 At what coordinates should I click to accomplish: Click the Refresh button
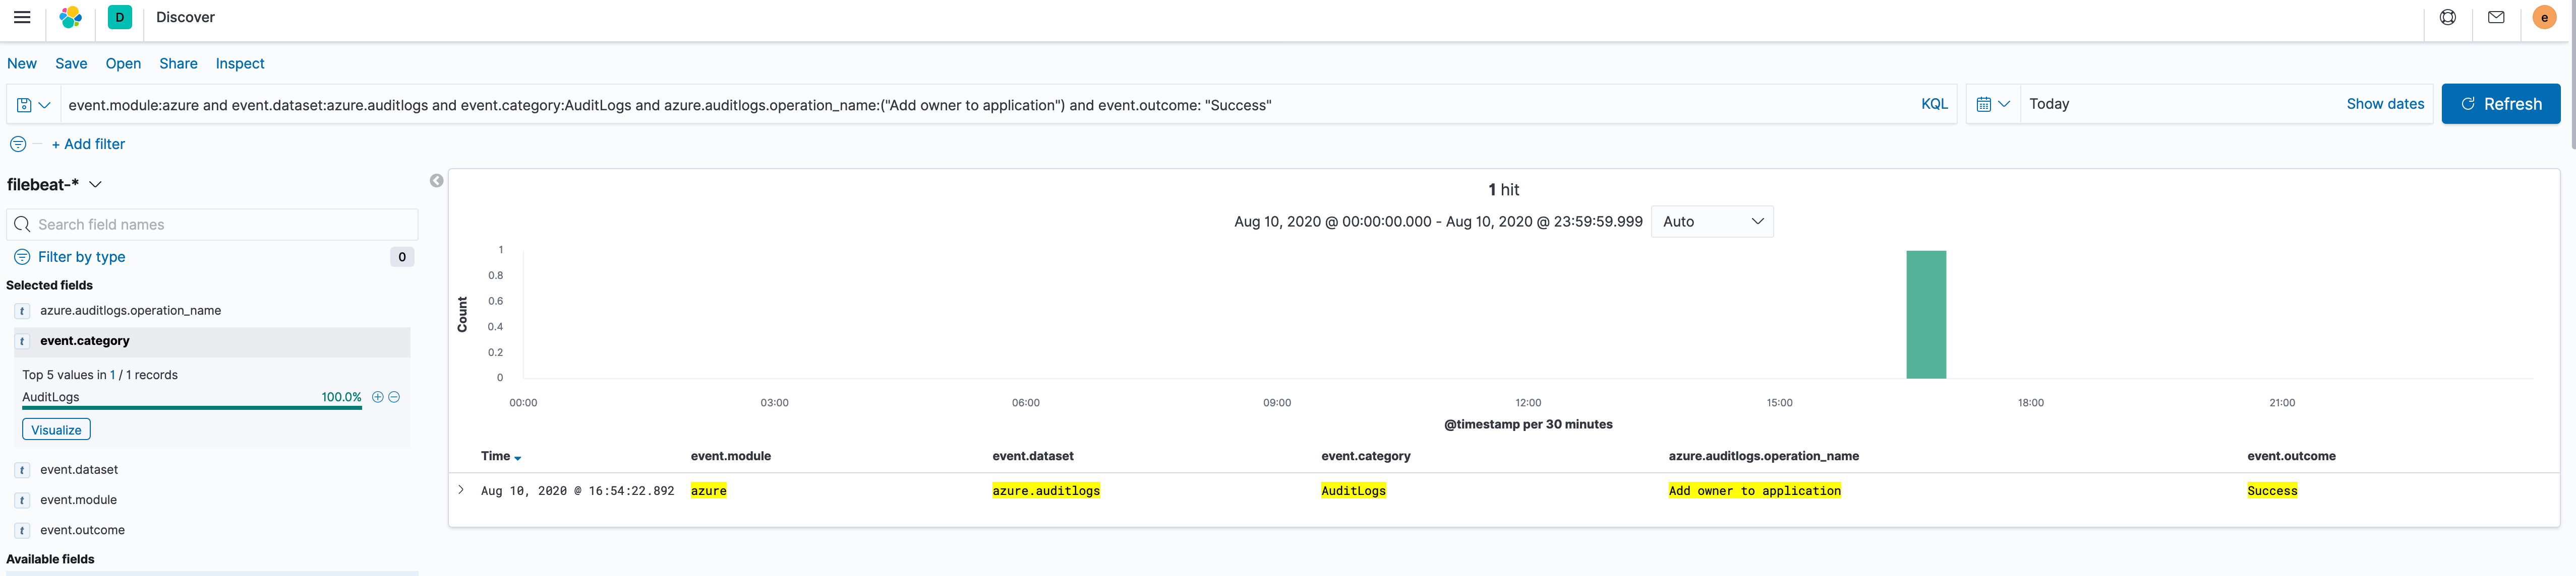point(2500,103)
